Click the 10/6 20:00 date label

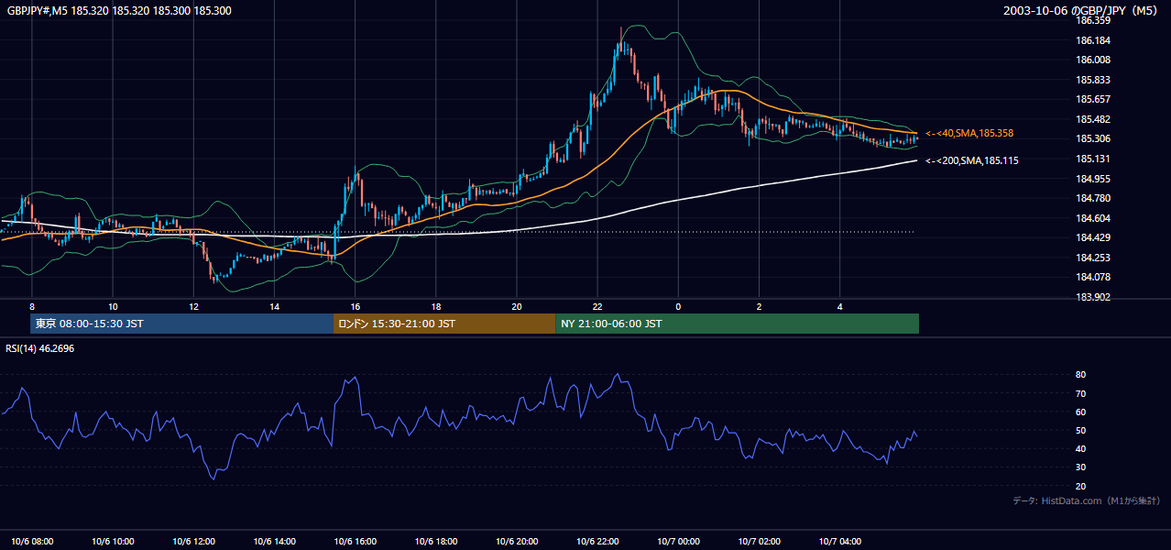[x=517, y=542]
